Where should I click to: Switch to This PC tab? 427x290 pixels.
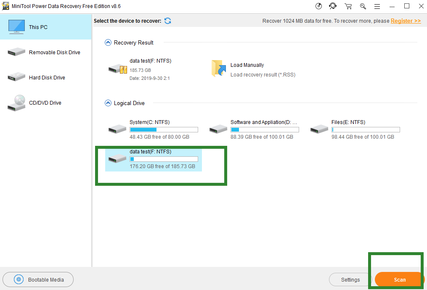(x=46, y=27)
